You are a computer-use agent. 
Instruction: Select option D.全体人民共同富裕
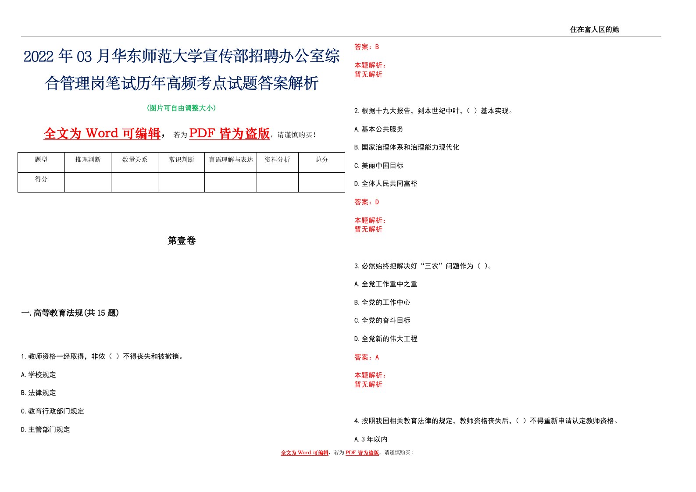(x=386, y=184)
